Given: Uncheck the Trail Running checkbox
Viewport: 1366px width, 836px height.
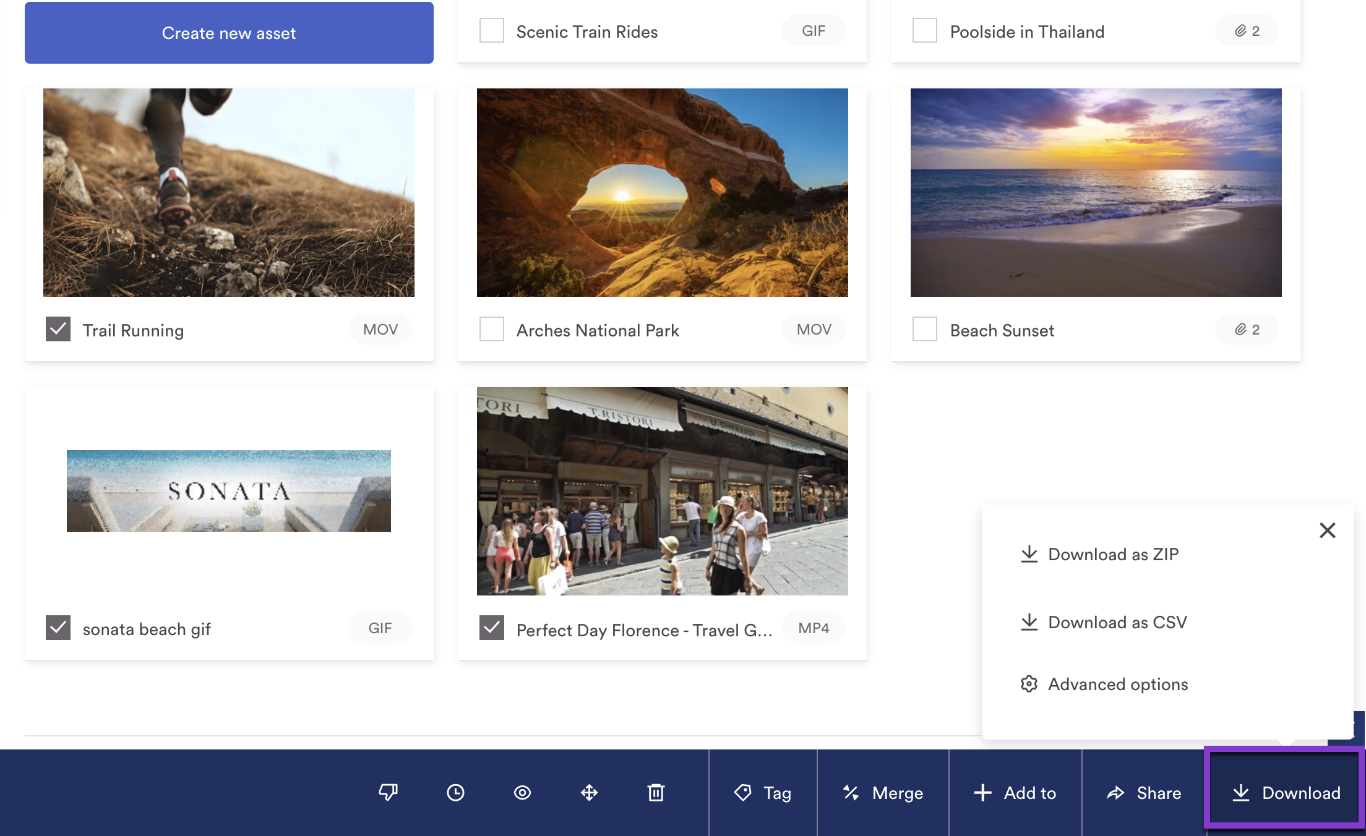Looking at the screenshot, I should click(58, 329).
